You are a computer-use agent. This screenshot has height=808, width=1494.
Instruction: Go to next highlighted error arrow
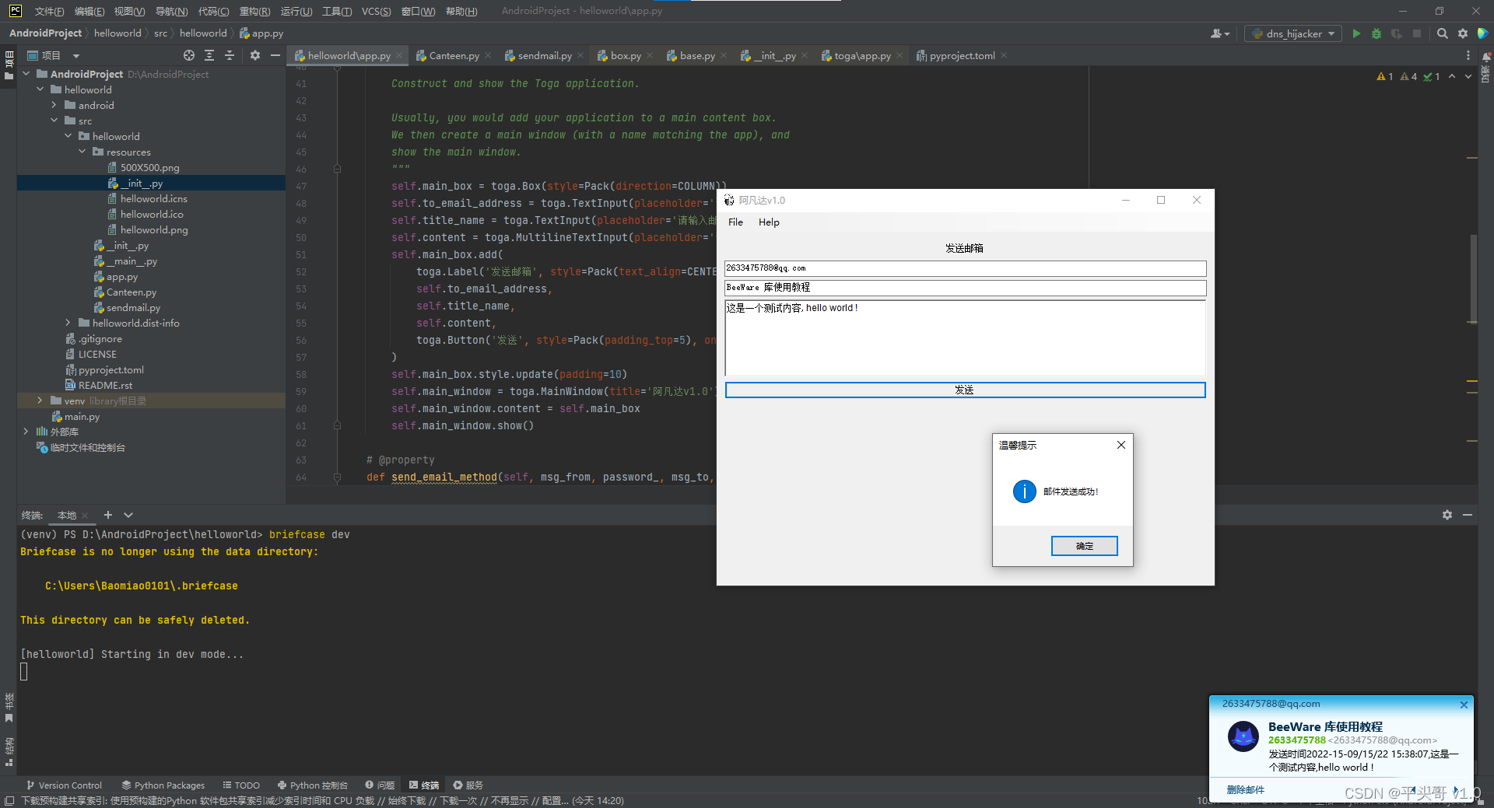pyautogui.click(x=1468, y=76)
